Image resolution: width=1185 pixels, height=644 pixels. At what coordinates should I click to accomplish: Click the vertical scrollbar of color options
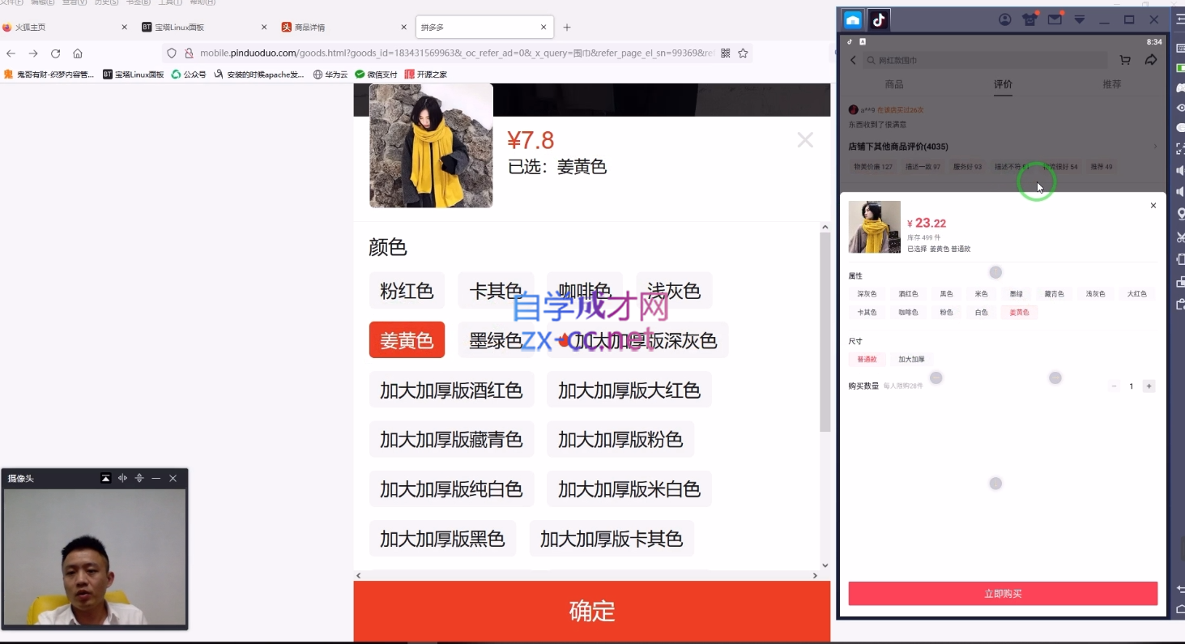pyautogui.click(x=825, y=332)
